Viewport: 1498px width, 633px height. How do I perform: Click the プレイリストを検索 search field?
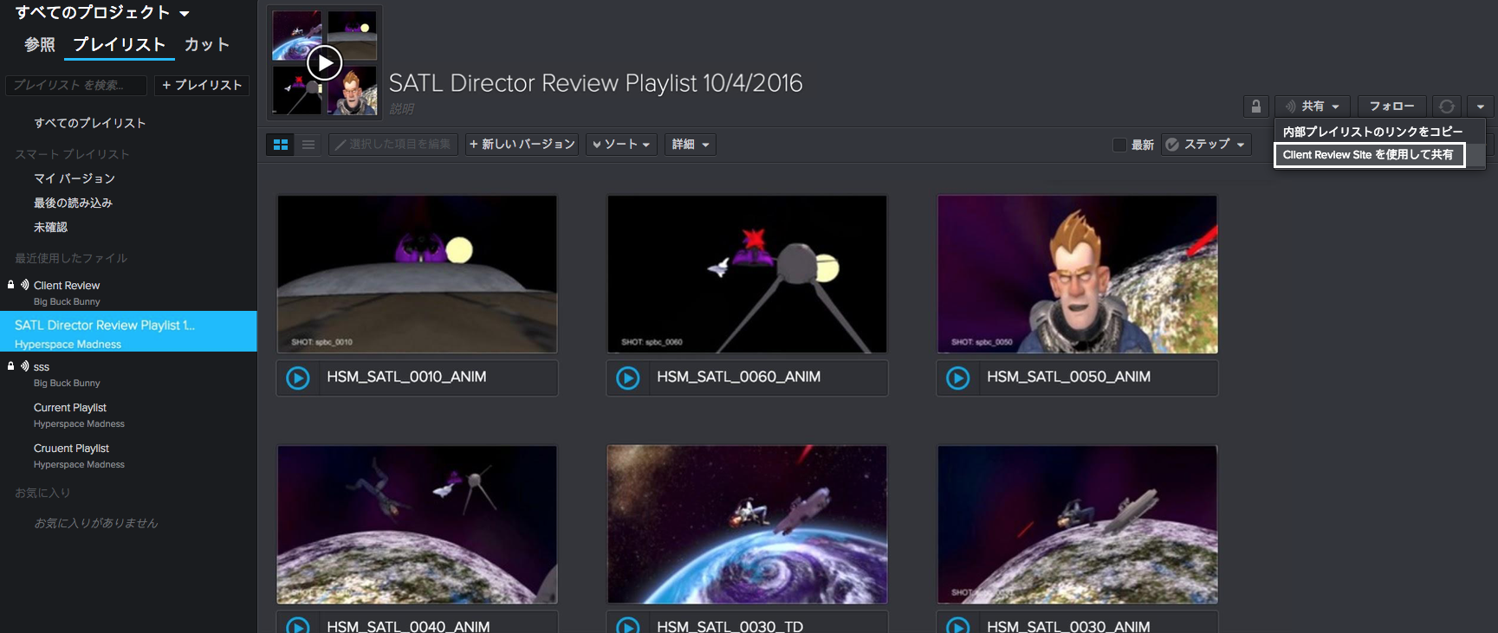(x=76, y=85)
